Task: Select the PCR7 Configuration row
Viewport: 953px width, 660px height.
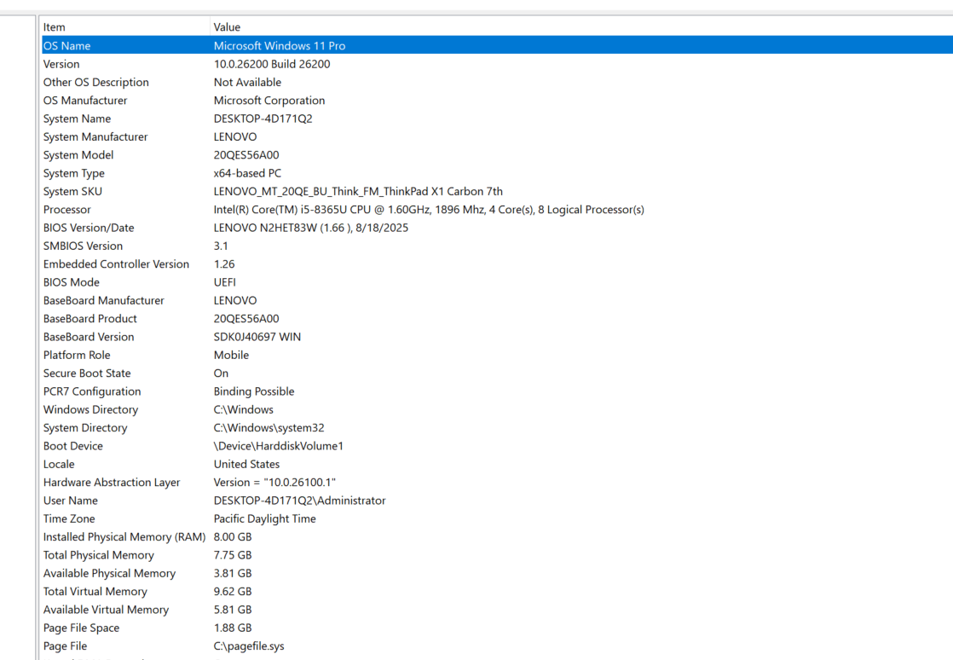Action: tap(497, 392)
